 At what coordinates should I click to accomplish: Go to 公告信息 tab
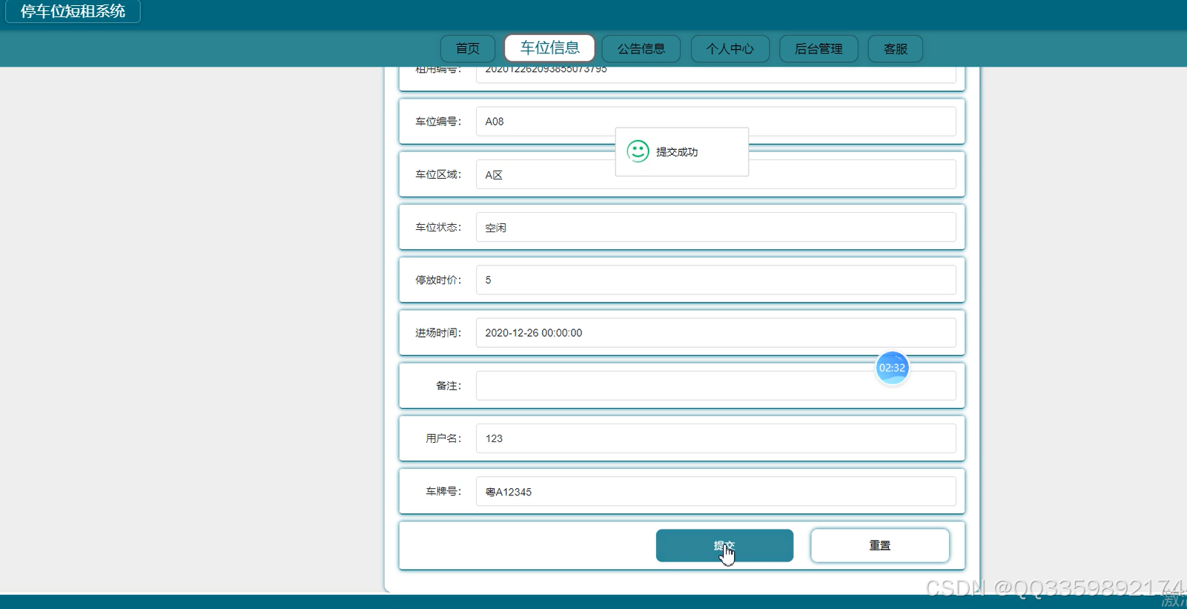(641, 49)
